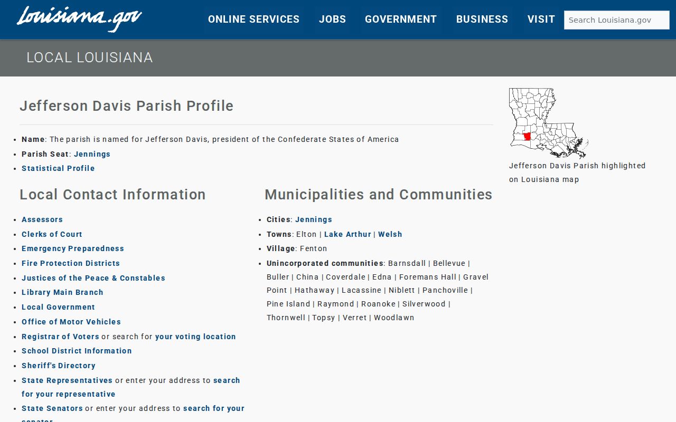Open the Lake Arthur town link
Image resolution: width=676 pixels, height=422 pixels.
pos(348,234)
